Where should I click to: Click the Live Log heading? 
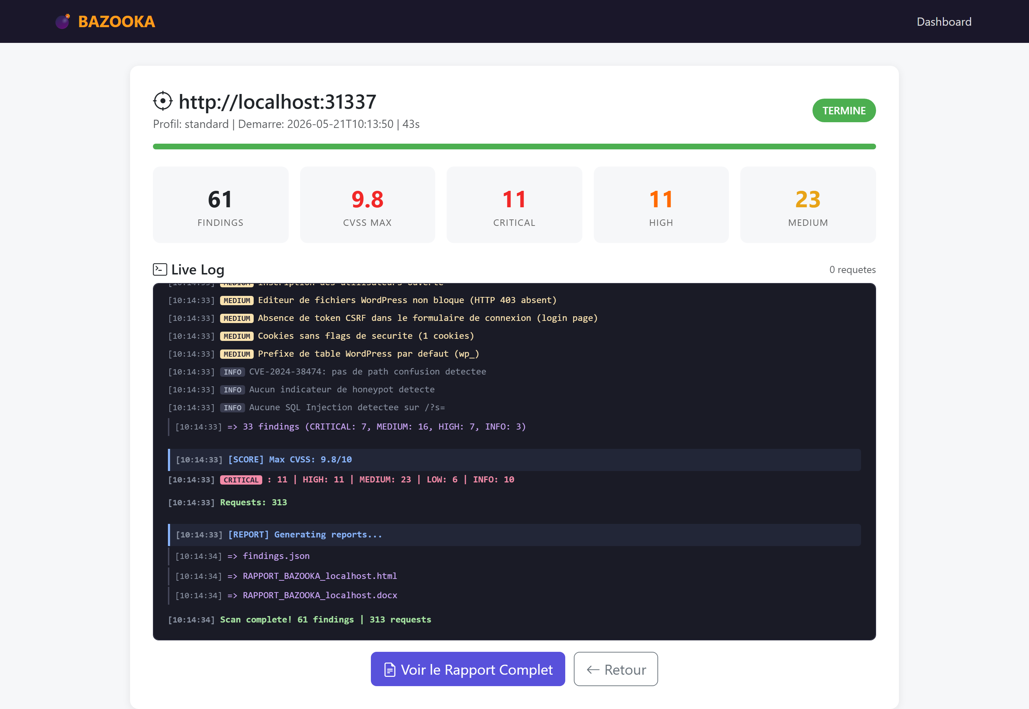coord(198,270)
